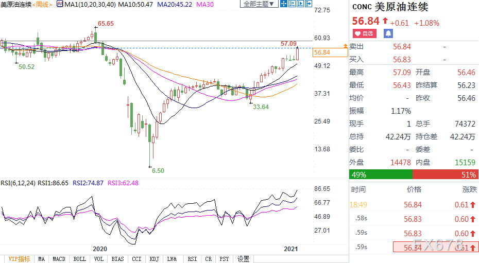
Task: Click the third blue chart layout icon
Action: coord(300,4)
